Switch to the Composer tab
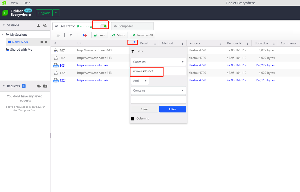This screenshot has width=300, height=192. point(132,26)
